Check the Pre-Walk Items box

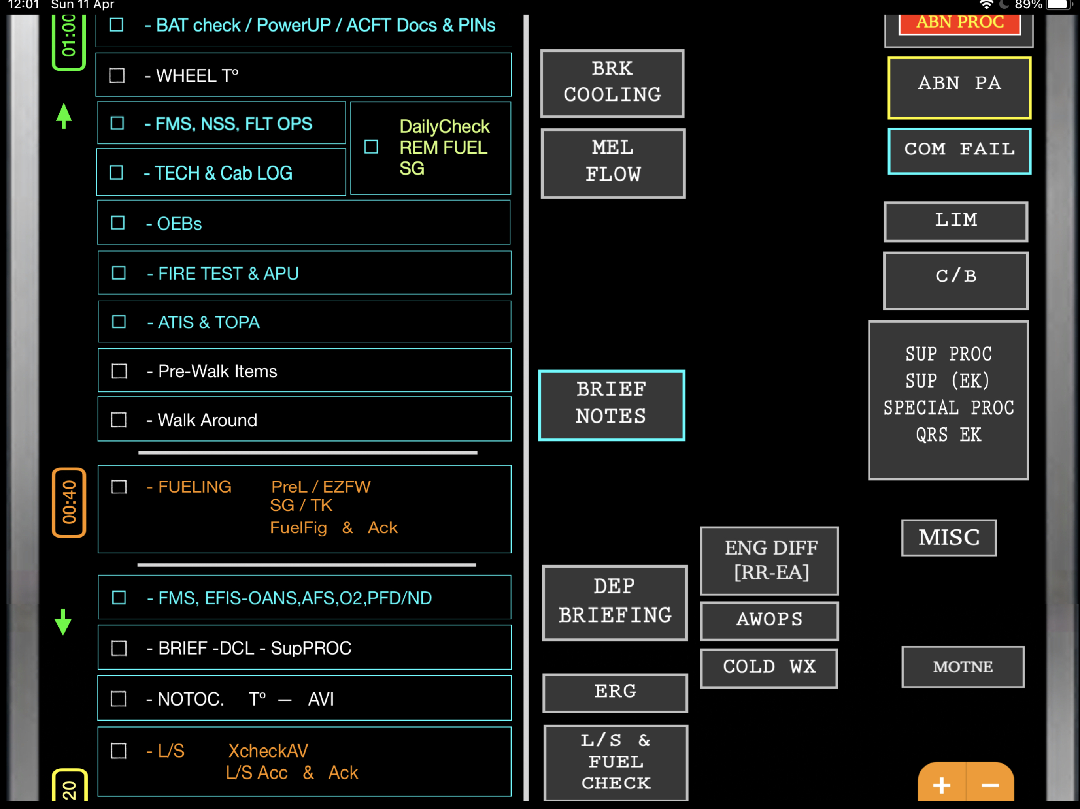point(119,371)
